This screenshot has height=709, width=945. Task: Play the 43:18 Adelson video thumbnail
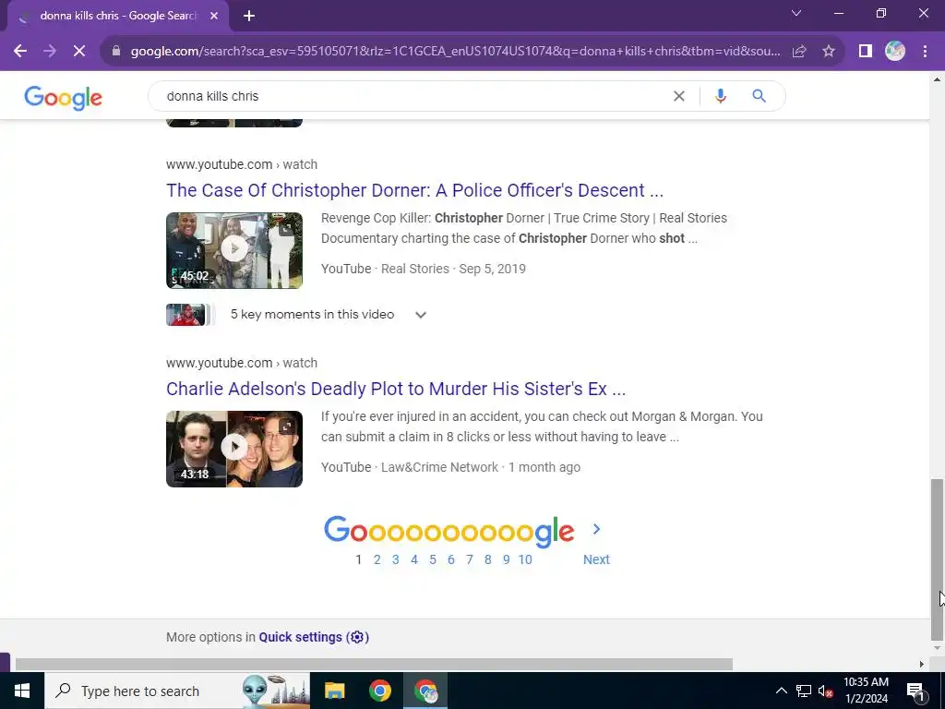coord(234,449)
